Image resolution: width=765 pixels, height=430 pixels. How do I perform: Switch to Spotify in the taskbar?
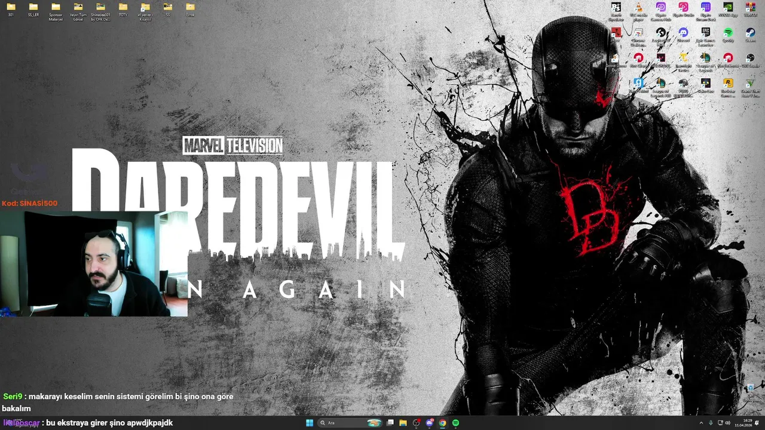pos(455,423)
